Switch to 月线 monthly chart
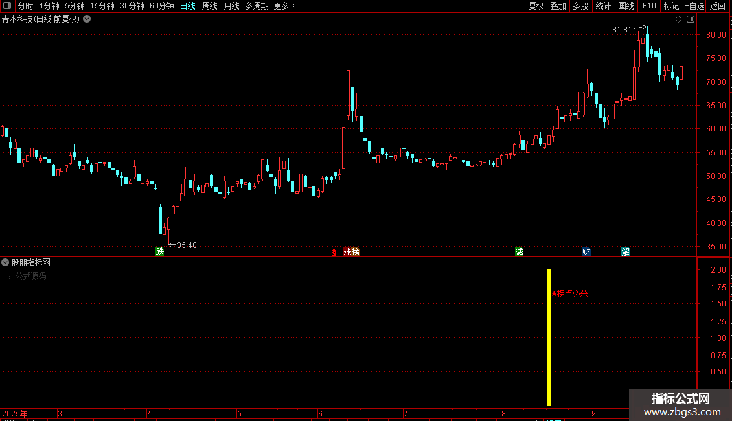Viewport: 732px width, 421px height. tap(231, 6)
